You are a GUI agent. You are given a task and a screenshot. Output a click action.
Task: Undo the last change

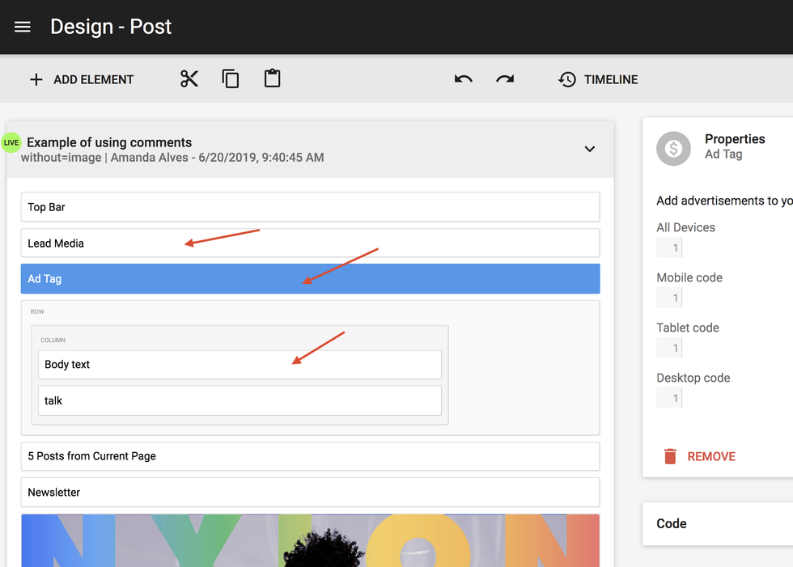(x=463, y=79)
